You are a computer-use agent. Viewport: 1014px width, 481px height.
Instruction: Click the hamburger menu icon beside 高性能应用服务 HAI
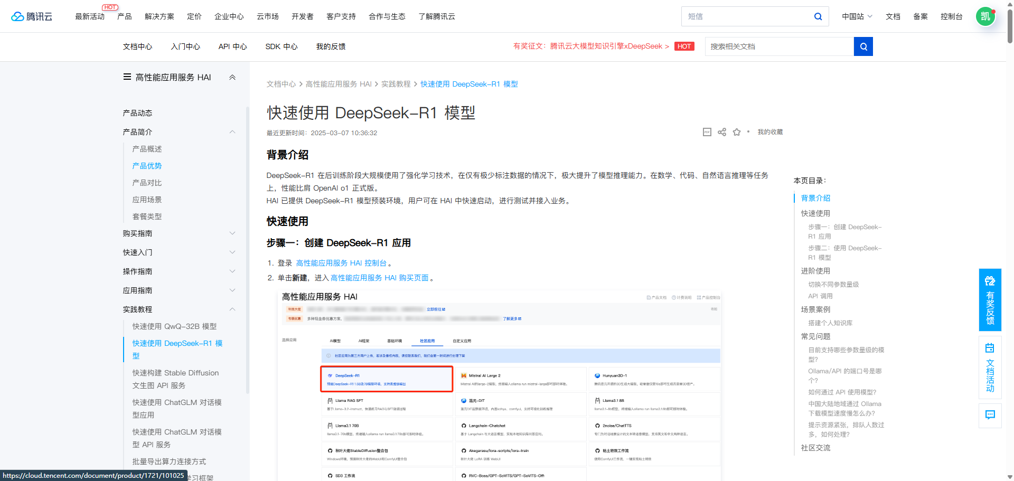(127, 77)
